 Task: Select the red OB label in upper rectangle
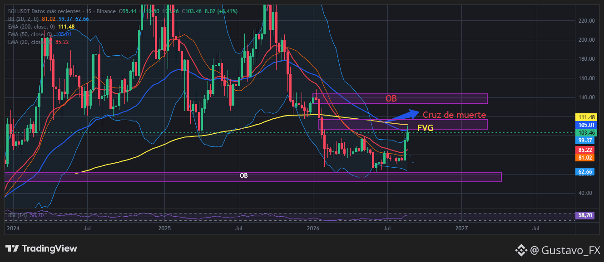pyautogui.click(x=391, y=98)
